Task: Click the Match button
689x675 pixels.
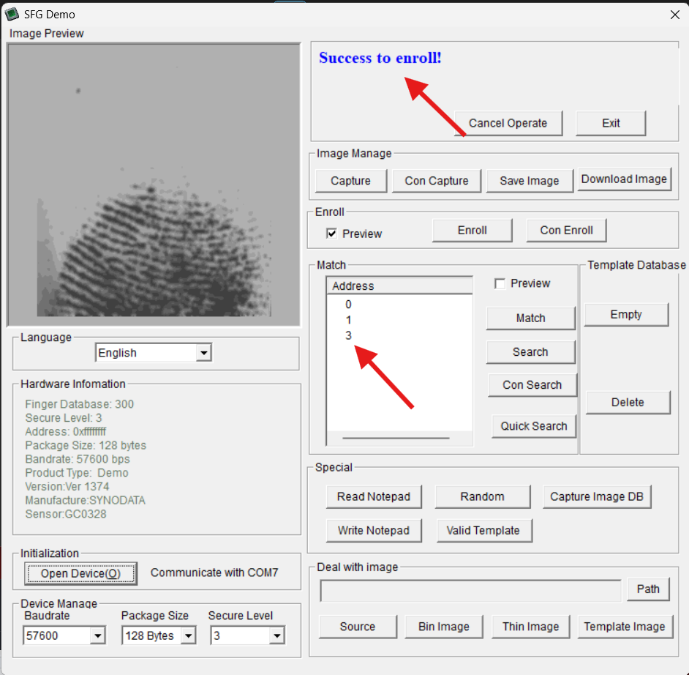Action: [531, 318]
